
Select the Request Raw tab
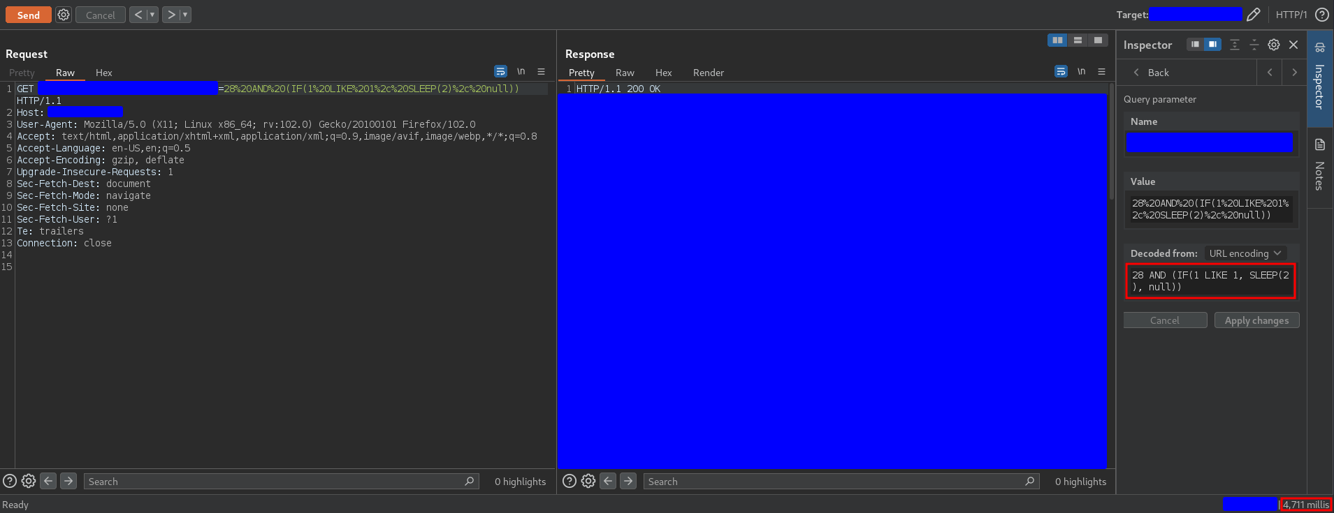tap(65, 73)
